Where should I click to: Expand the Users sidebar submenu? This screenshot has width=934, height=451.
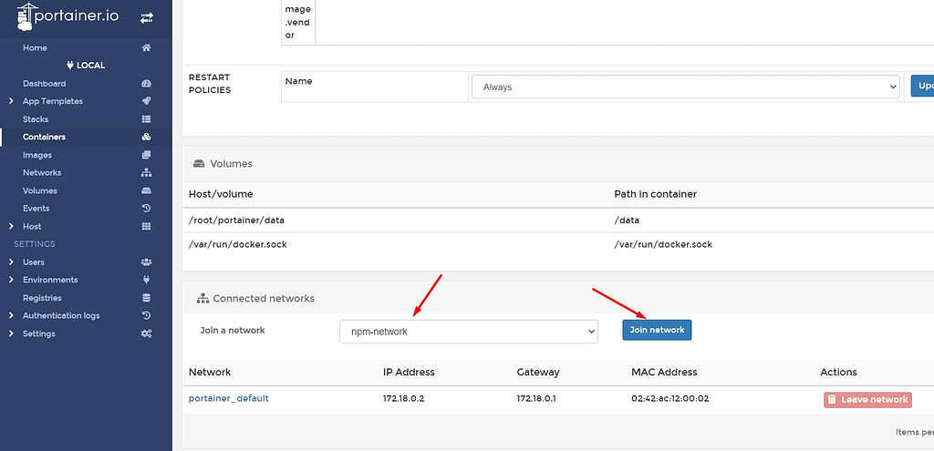(x=11, y=262)
